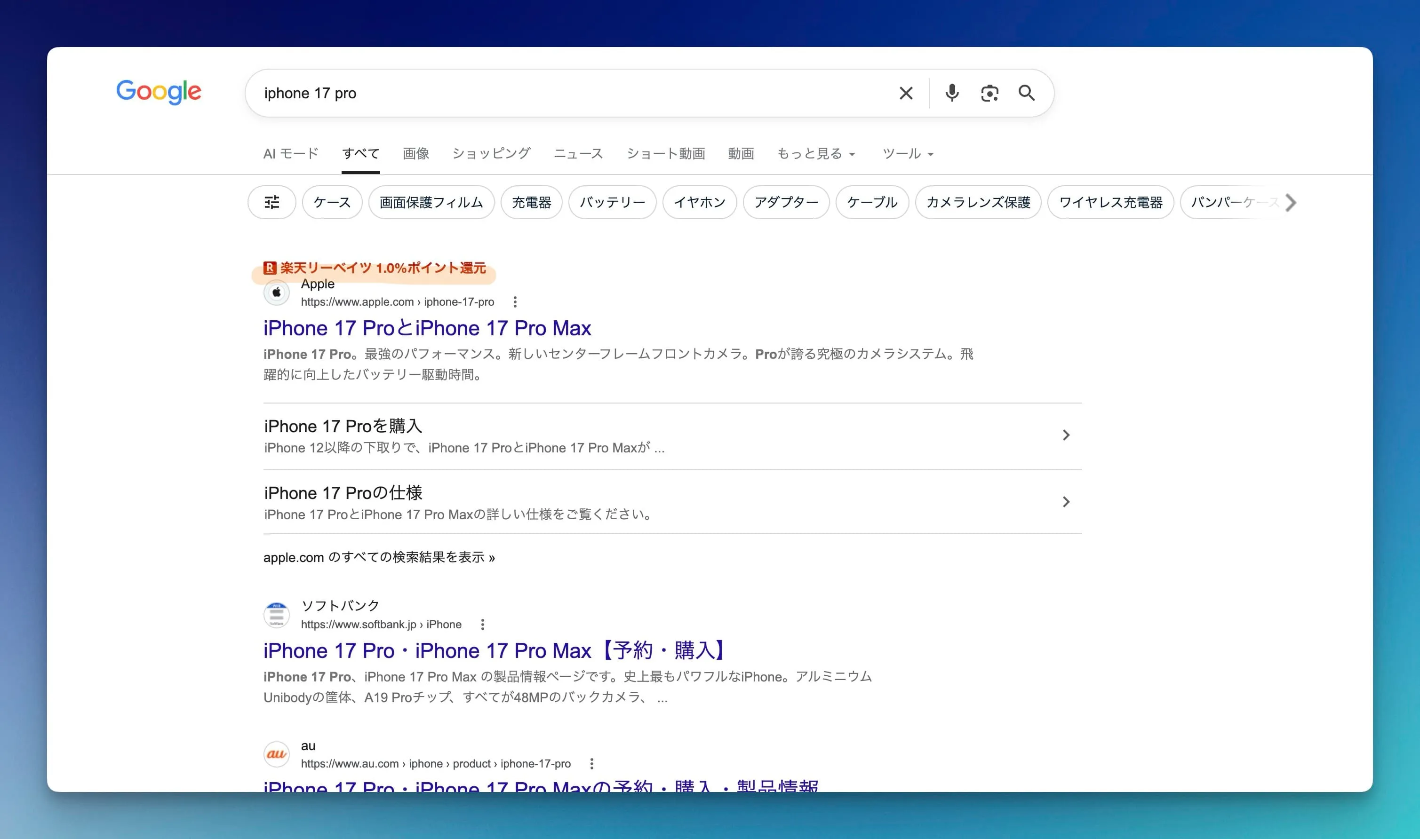Open the apple.com iphone-17-pro URL
This screenshot has width=1420, height=839.
pos(397,302)
